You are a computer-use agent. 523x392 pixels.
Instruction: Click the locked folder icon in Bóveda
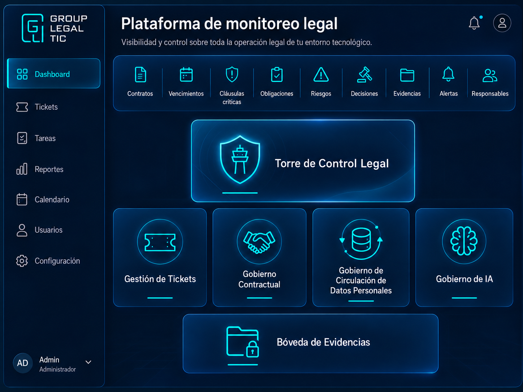(x=243, y=342)
